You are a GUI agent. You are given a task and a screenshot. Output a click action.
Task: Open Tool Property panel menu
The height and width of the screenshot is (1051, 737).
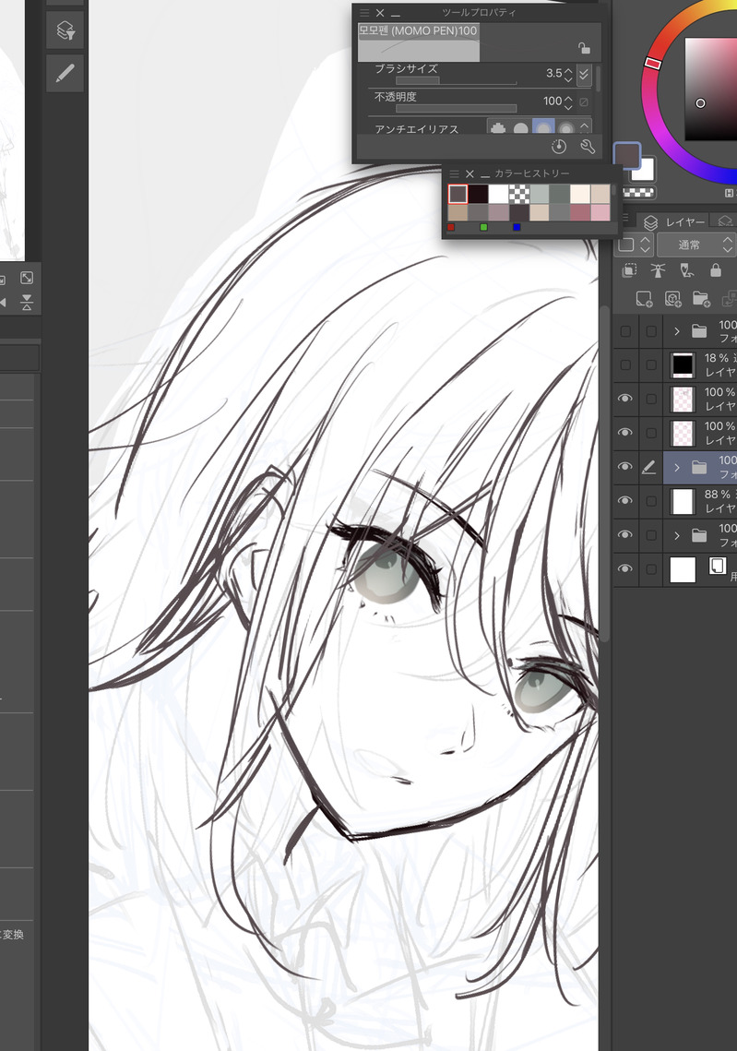(364, 13)
